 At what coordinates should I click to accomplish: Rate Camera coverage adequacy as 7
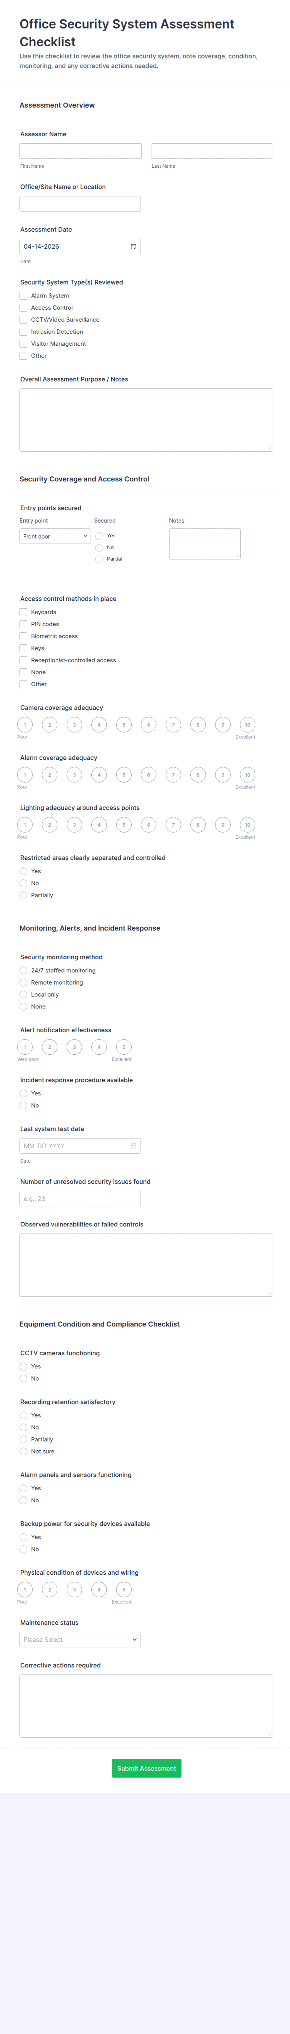click(x=173, y=725)
